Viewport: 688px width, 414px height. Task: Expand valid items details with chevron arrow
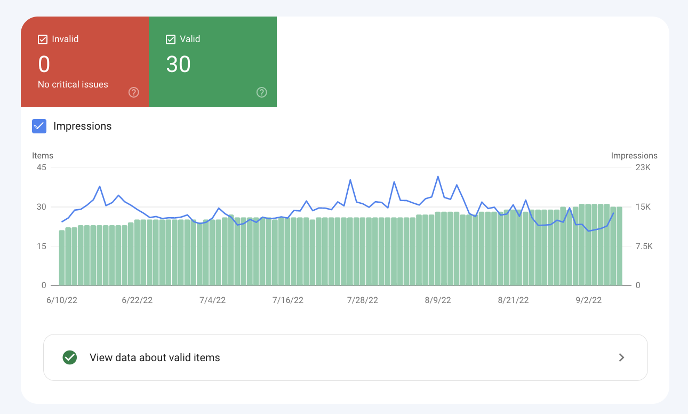tap(621, 357)
